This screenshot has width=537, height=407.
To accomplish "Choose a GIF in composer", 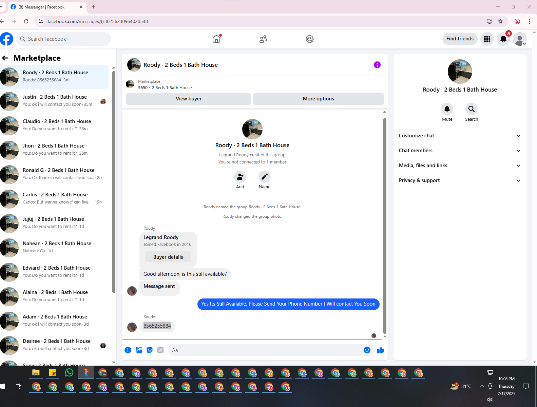I will pos(160,350).
